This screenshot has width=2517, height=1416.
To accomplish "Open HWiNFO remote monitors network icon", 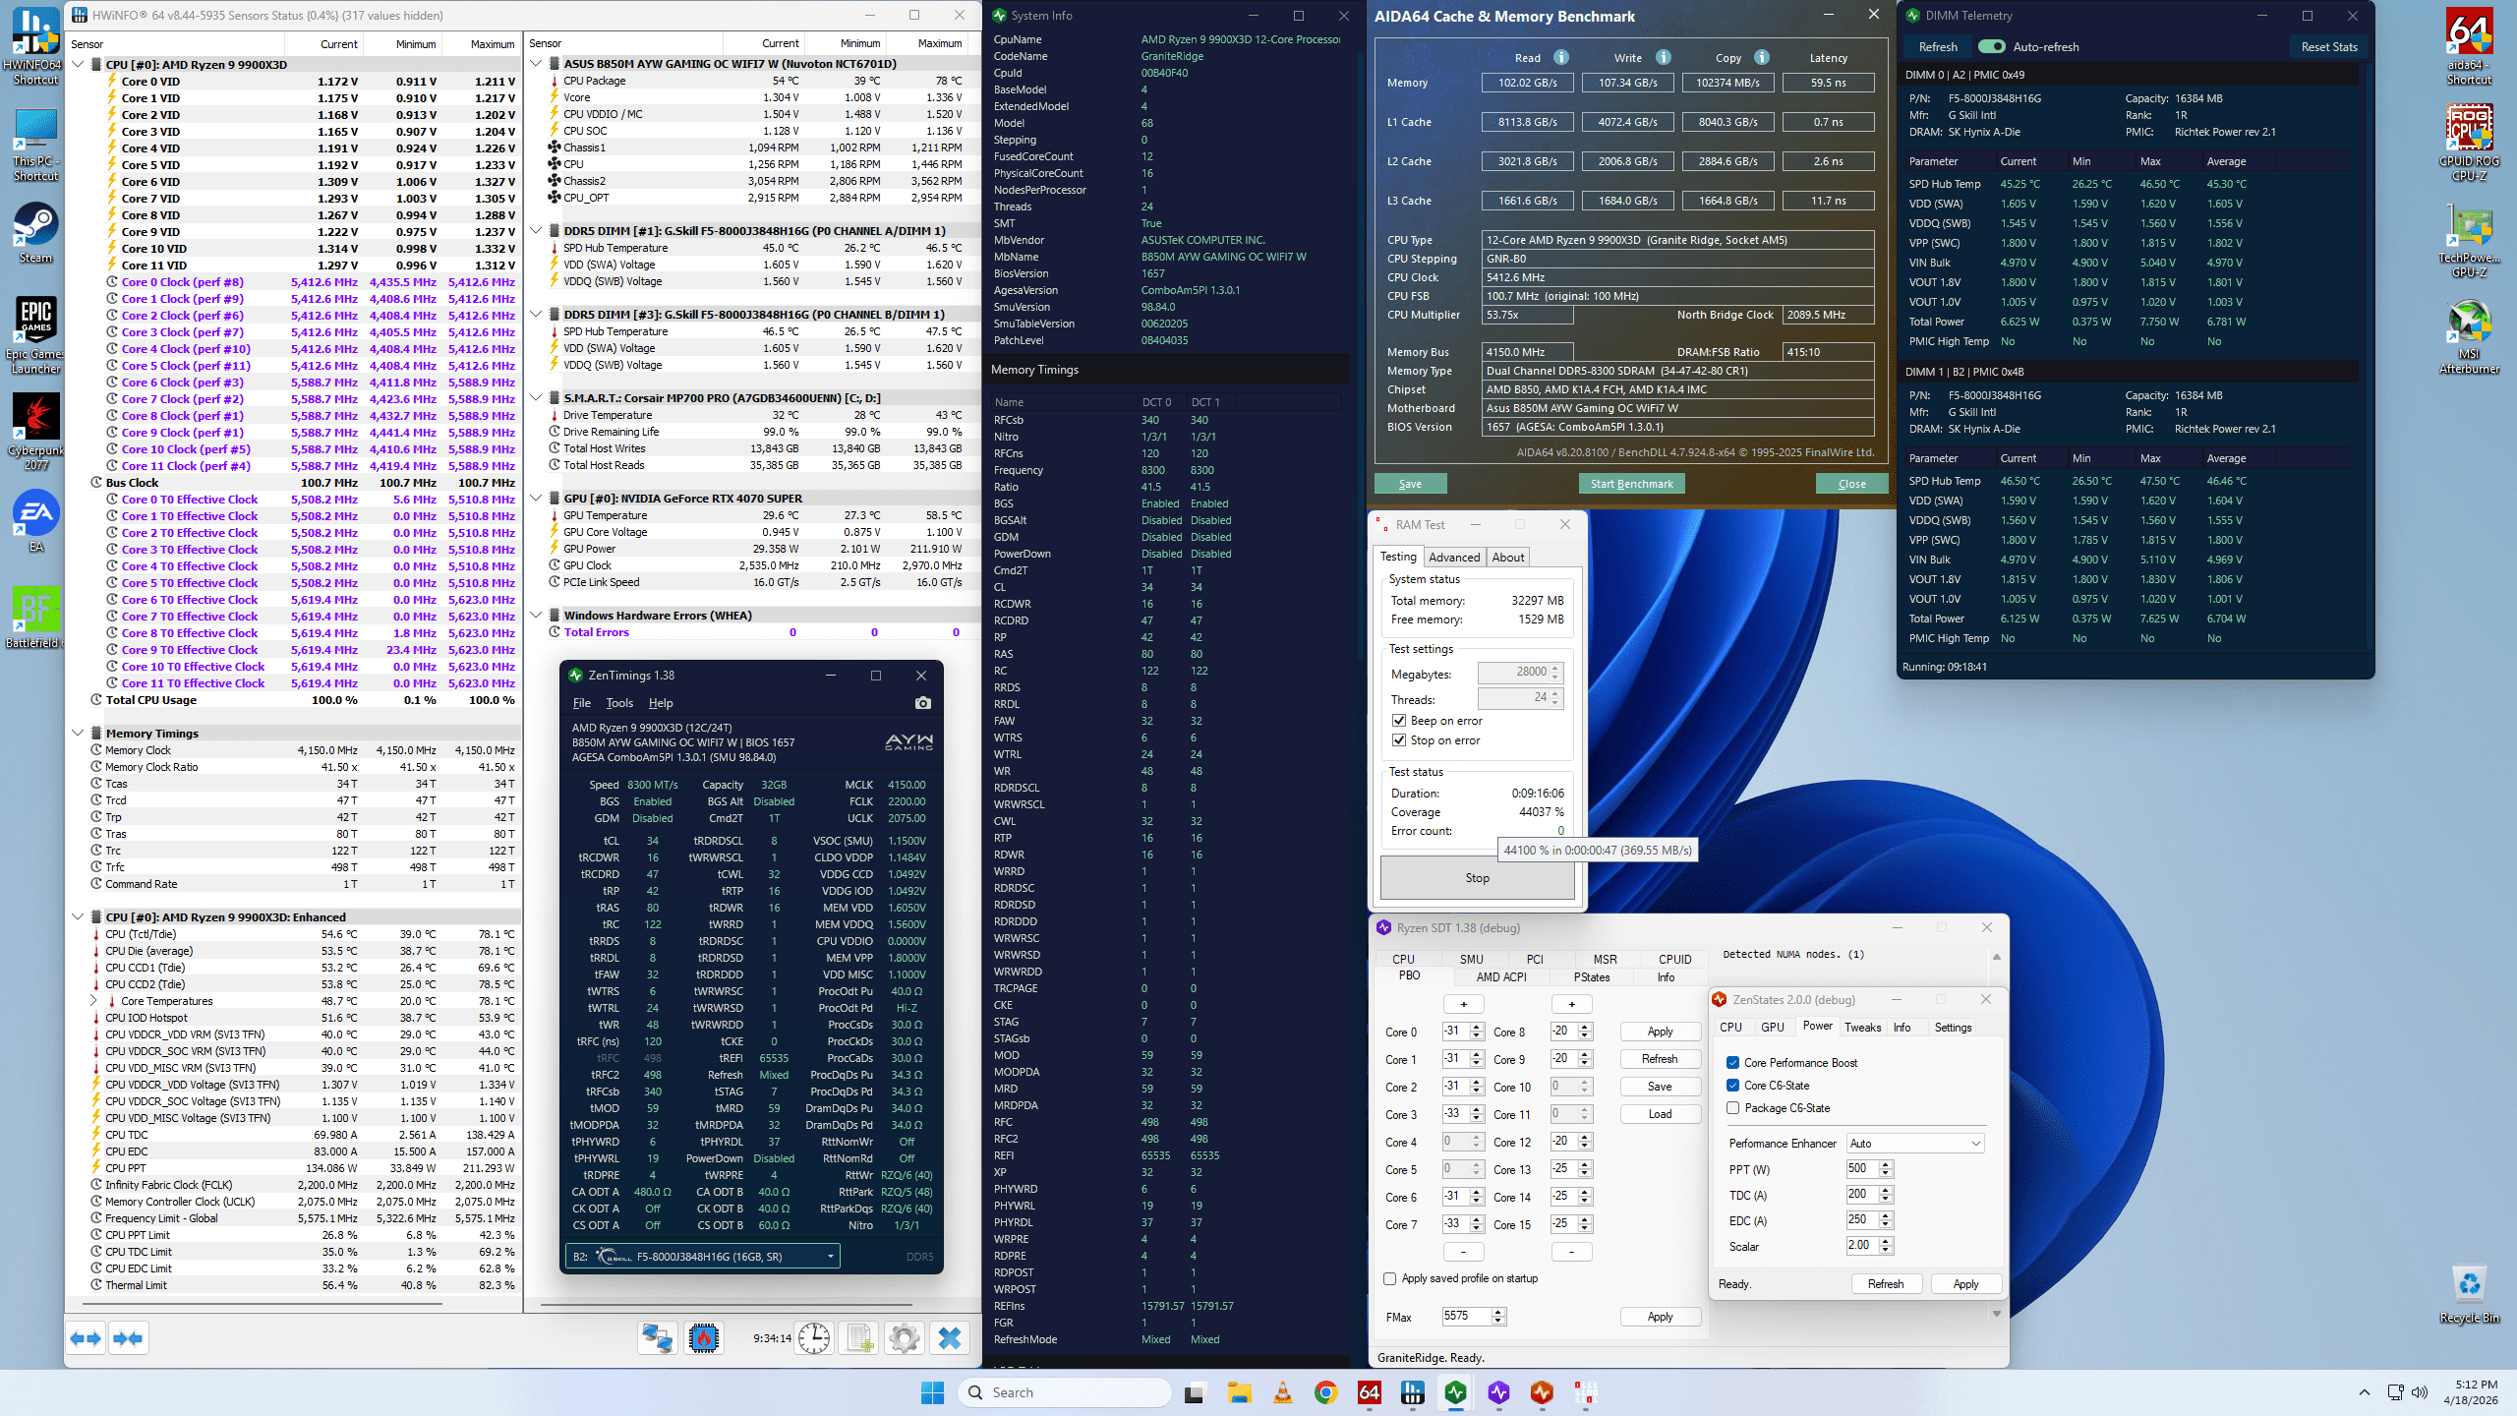I will 657,1338.
